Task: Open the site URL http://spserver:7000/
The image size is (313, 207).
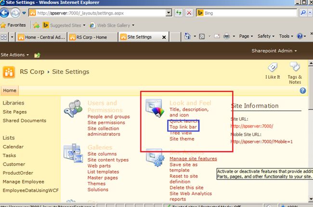Action: click(x=252, y=126)
